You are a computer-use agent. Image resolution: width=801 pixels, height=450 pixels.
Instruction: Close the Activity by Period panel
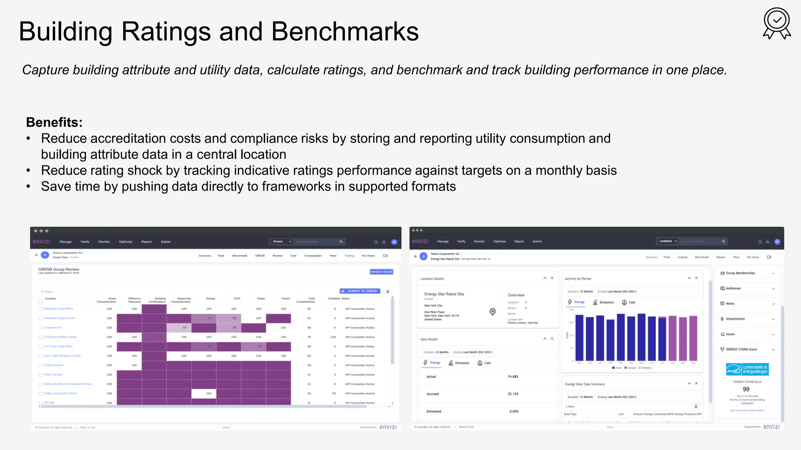click(696, 278)
